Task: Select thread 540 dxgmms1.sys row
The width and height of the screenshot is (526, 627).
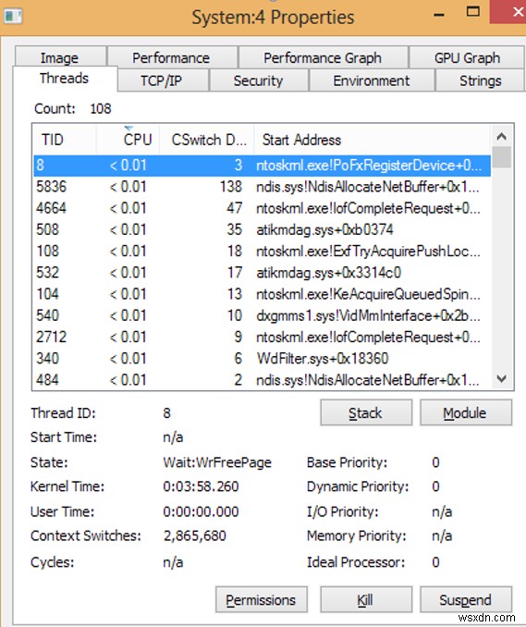Action: tap(263, 315)
